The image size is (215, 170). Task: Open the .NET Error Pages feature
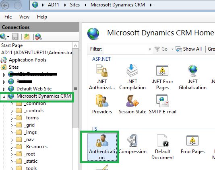[x=162, y=77]
